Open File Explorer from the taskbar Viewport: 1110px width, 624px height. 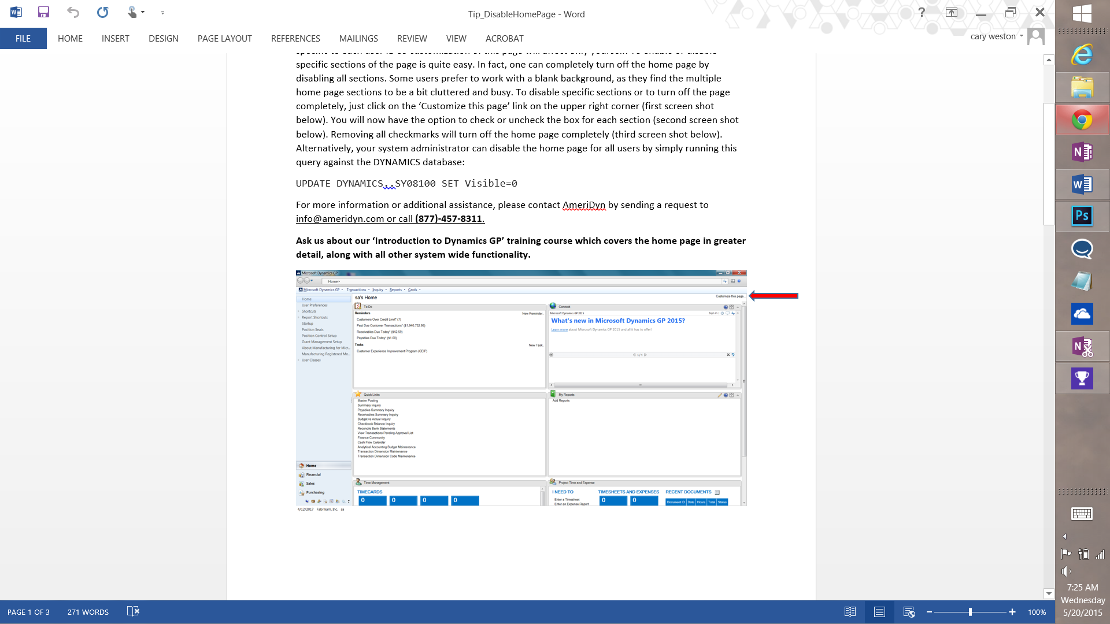tap(1082, 87)
